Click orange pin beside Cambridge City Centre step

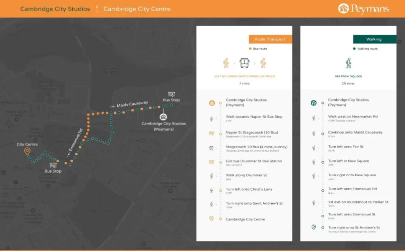212,219
